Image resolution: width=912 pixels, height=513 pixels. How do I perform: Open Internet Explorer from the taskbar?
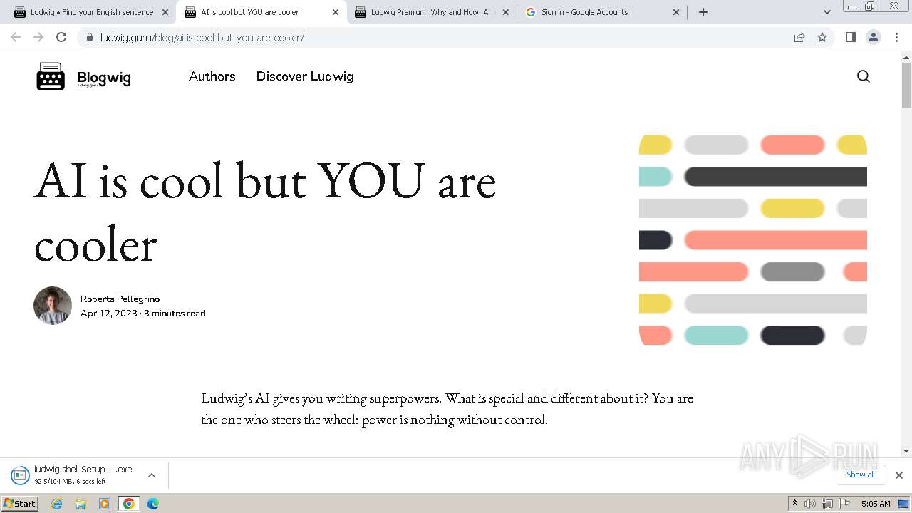pos(57,504)
